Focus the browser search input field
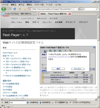Image resolution: width=100 pixels, height=108 pixels. [90, 9]
